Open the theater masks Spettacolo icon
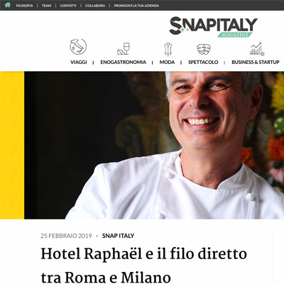Viewport: 284px width, 284px height. pyautogui.click(x=204, y=49)
